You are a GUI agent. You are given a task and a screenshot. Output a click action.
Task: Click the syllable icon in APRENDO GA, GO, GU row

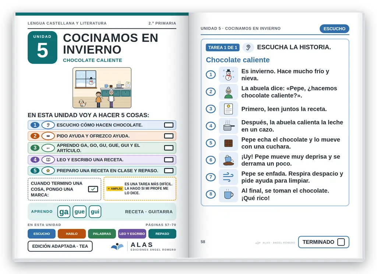48,148
